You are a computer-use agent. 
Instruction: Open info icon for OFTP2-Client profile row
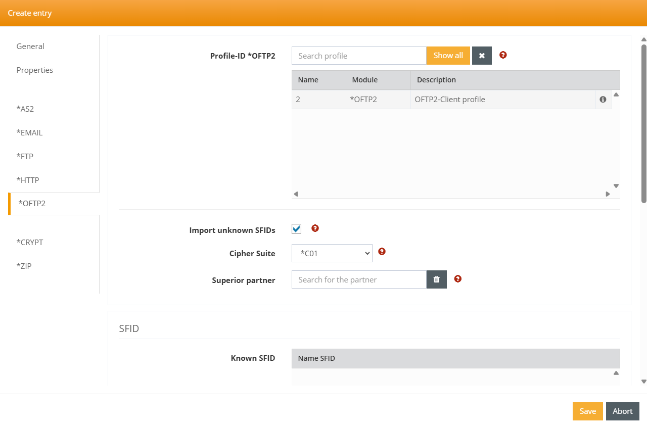pos(603,100)
